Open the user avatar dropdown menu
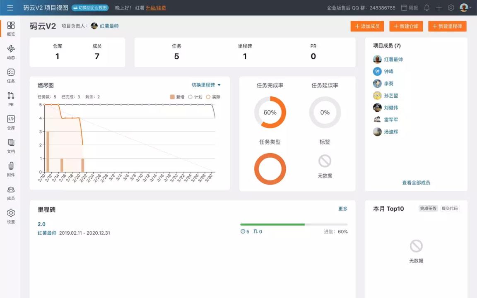Screen dimensions: 477x298 tap(465, 8)
